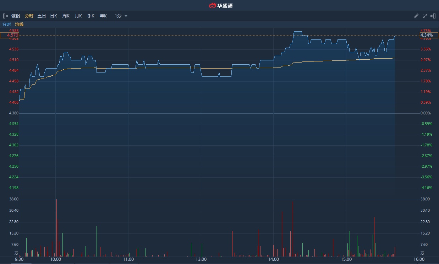Open the 日K daily candlestick view
Image resolution: width=439 pixels, height=264 pixels.
click(54, 16)
